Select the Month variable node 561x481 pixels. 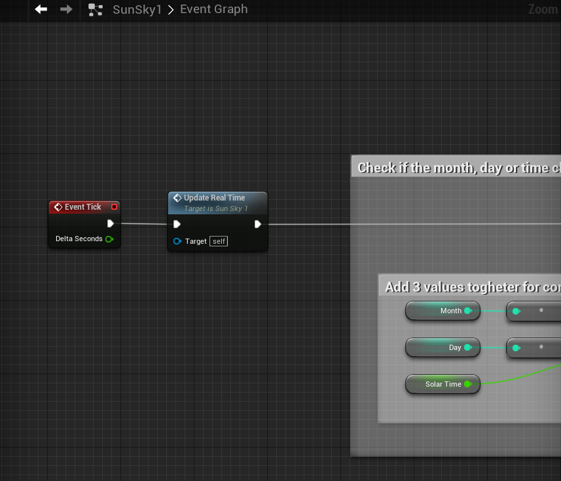tap(443, 311)
